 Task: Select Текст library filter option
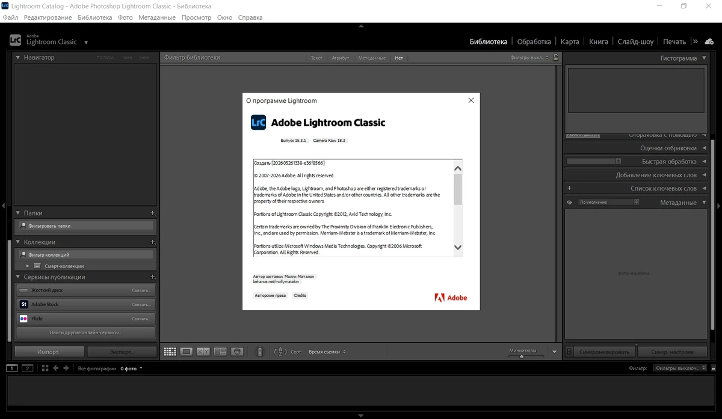point(316,58)
